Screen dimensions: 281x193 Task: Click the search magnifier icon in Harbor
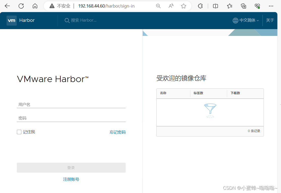tap(67, 21)
